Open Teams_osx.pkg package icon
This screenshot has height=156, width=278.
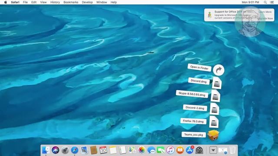[213, 135]
